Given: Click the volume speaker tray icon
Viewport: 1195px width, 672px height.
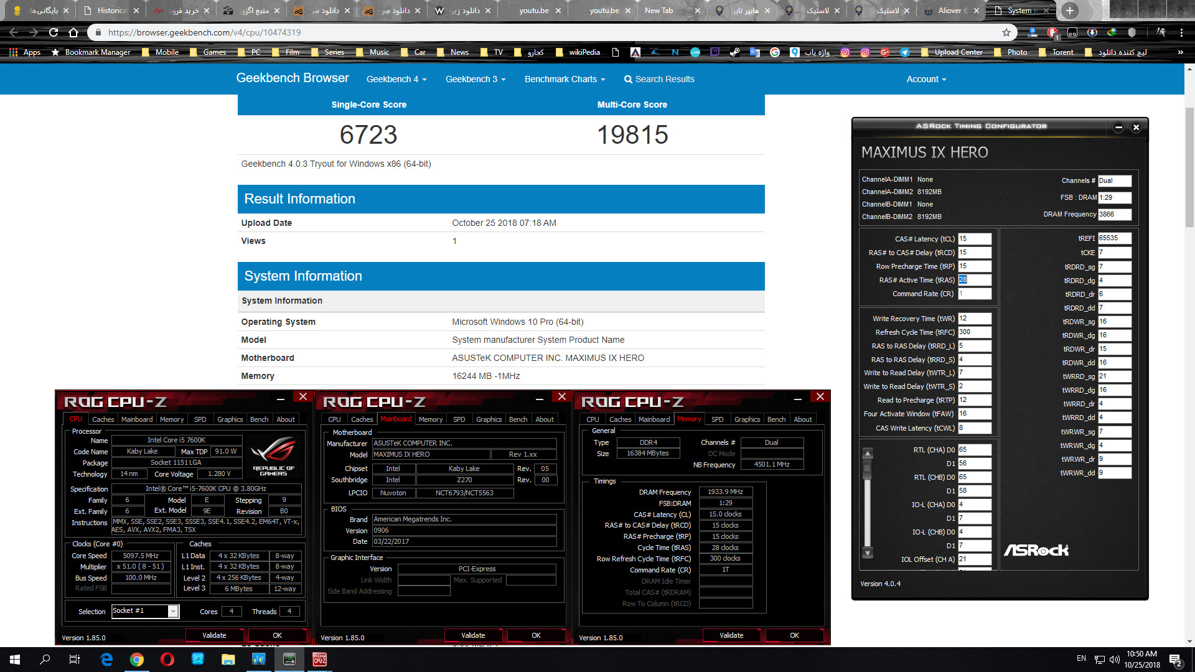Looking at the screenshot, I should tap(1114, 659).
